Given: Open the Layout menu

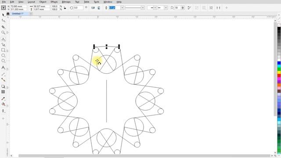Looking at the screenshot, I should (31, 2).
